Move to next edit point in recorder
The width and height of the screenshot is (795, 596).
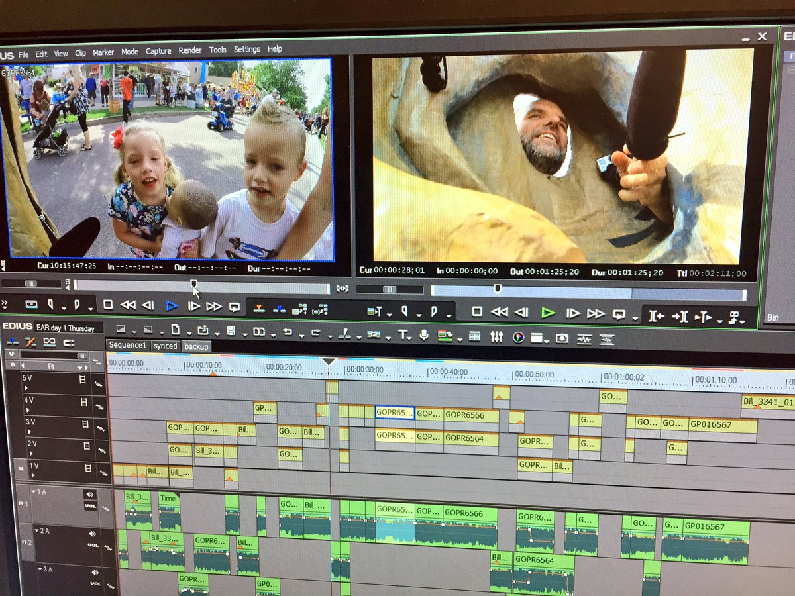680,317
